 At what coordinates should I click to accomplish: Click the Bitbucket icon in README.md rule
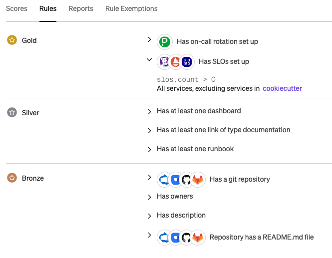[175, 238]
